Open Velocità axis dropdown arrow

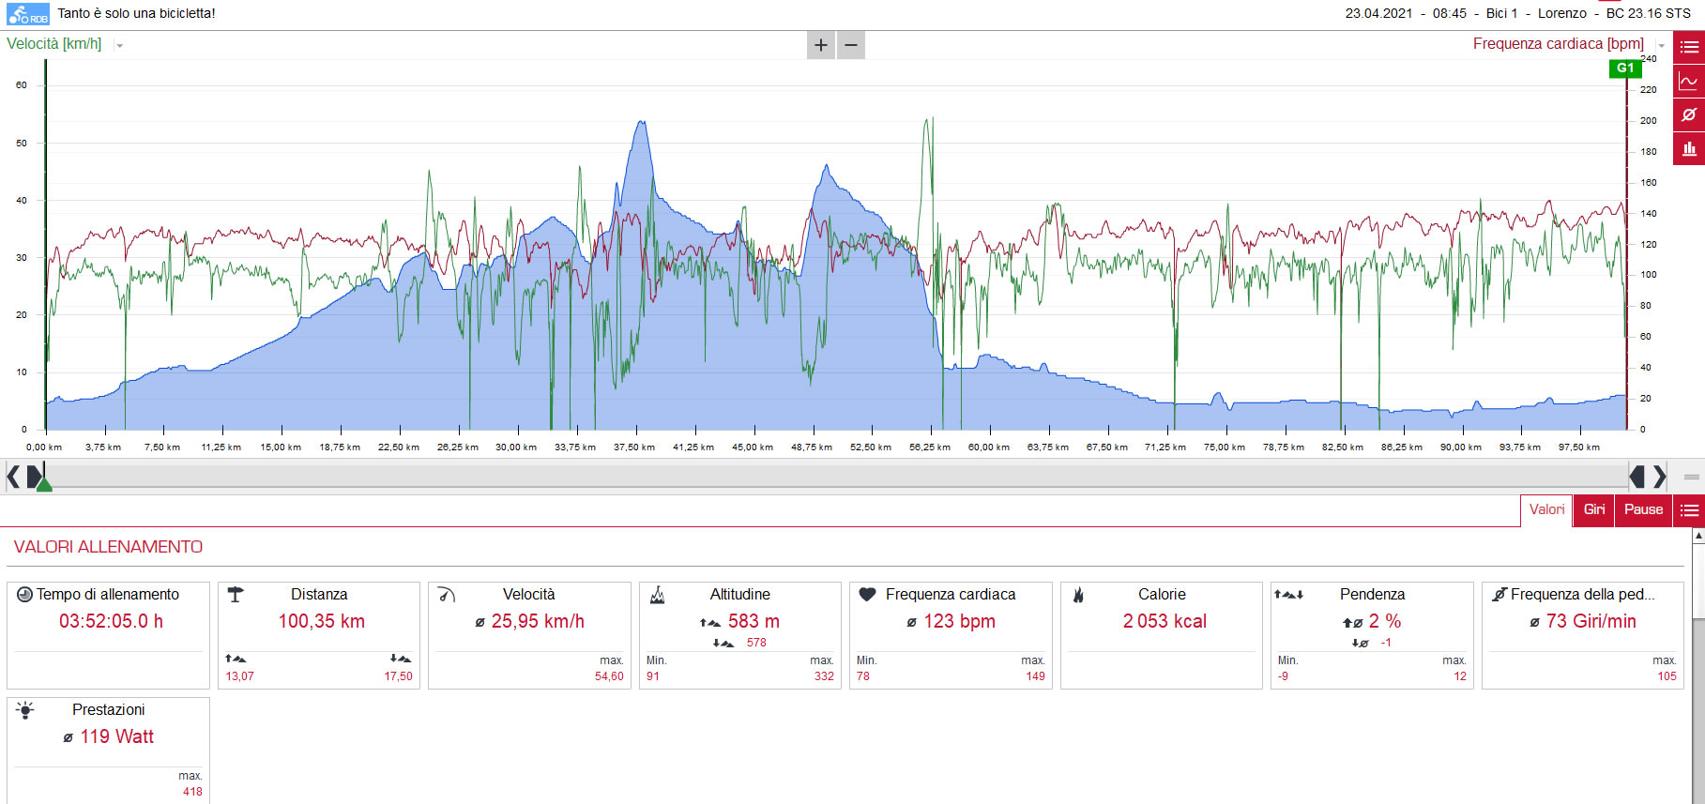tap(119, 45)
